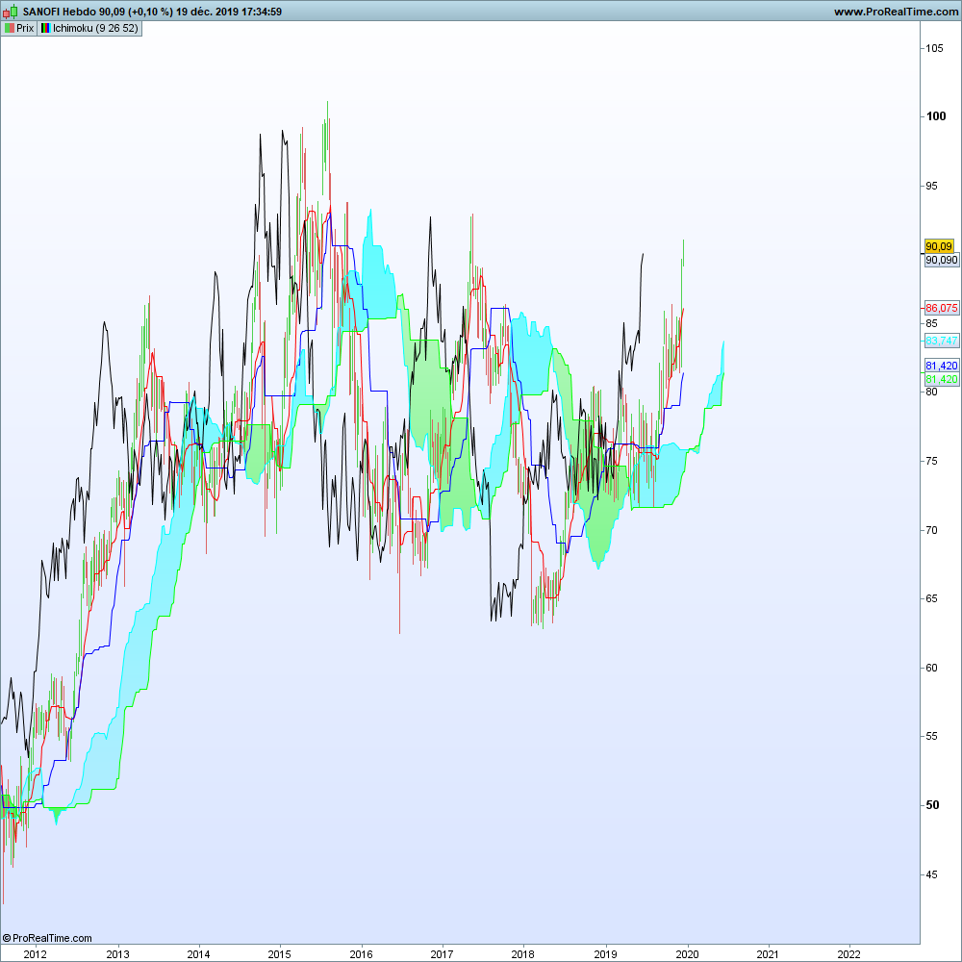Click the candlestick icon in the title bar

[11, 11]
